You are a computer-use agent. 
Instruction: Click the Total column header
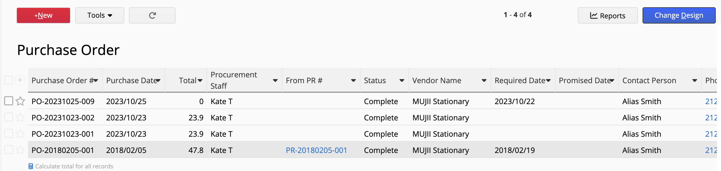188,81
